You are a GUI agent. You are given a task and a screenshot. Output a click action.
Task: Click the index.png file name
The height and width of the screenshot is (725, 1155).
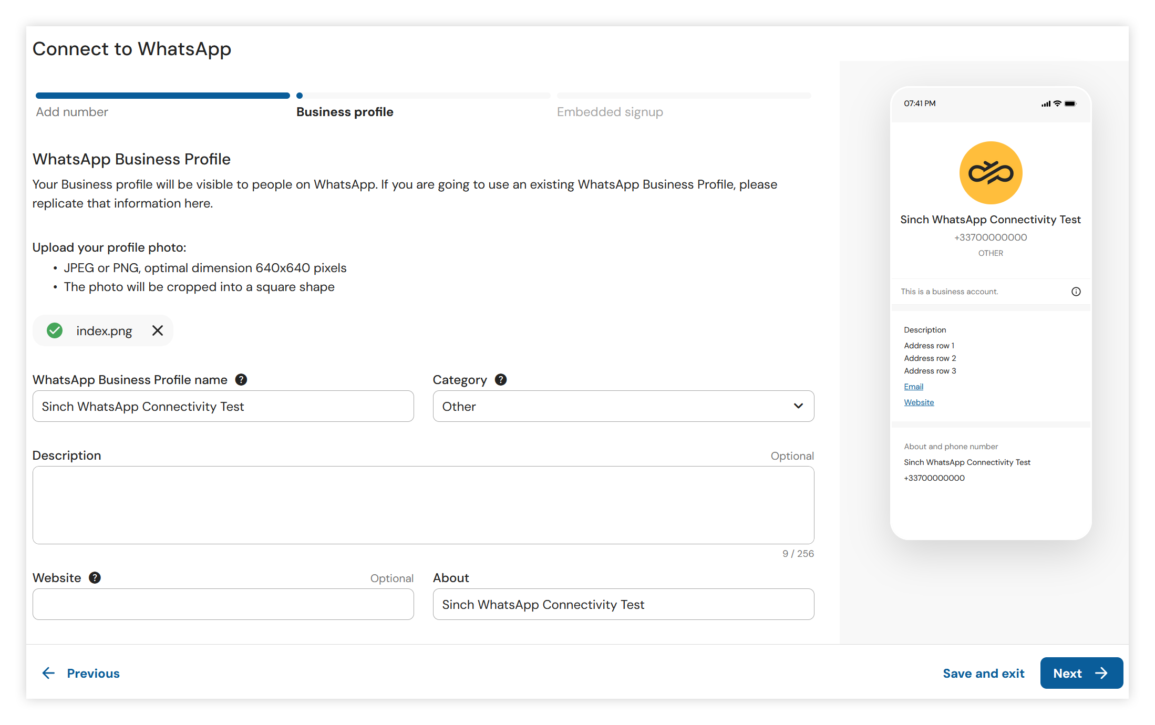click(104, 331)
